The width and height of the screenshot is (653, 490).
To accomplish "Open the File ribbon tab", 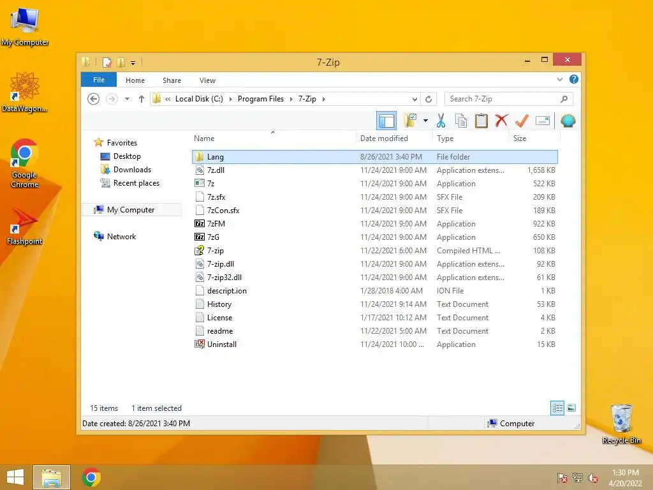I will pyautogui.click(x=99, y=80).
